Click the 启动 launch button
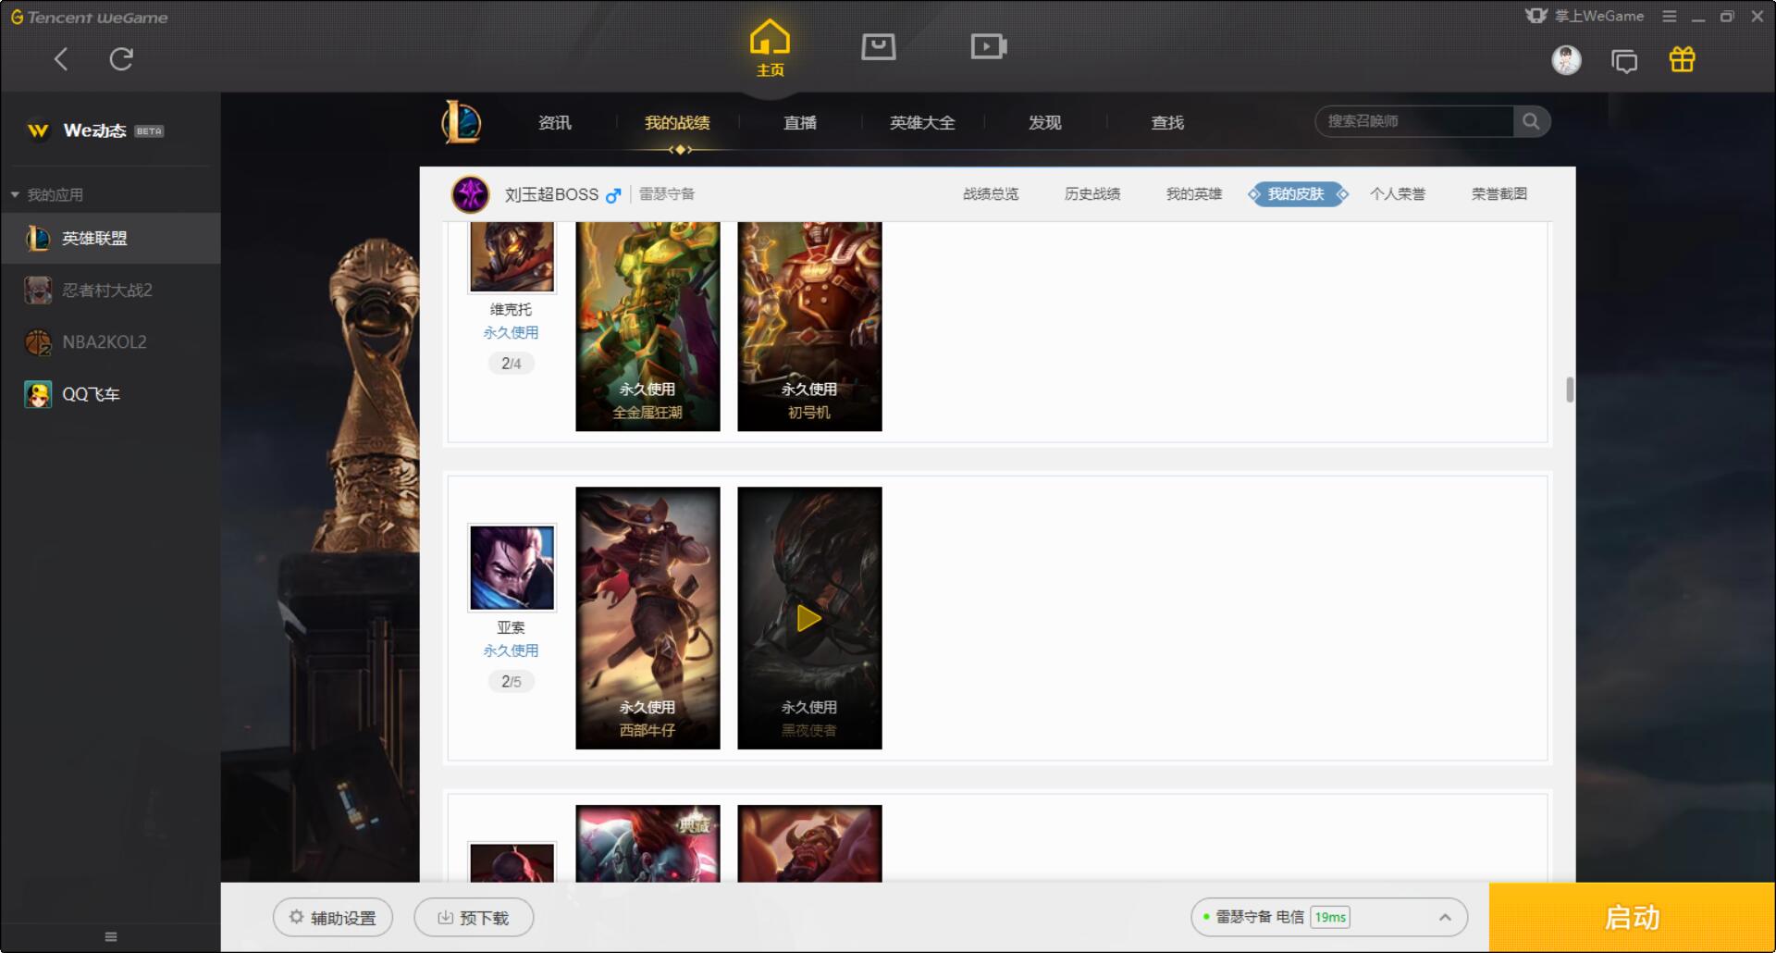The width and height of the screenshot is (1776, 953). click(x=1632, y=917)
